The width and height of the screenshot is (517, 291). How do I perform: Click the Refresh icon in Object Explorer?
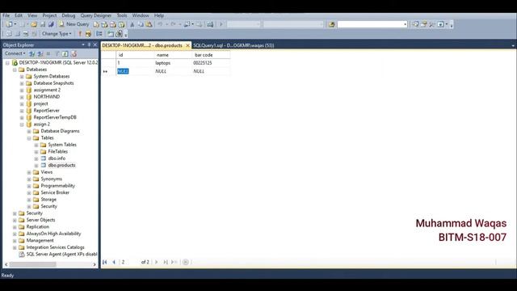tap(65, 53)
